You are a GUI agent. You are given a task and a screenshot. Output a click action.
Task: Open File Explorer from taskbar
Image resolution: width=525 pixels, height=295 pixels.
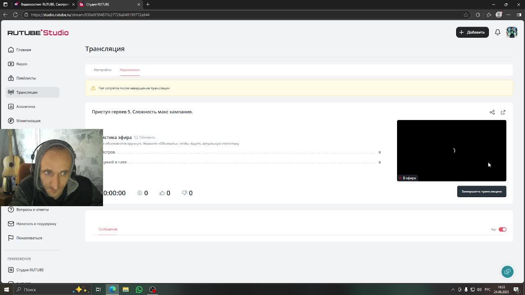(x=126, y=290)
